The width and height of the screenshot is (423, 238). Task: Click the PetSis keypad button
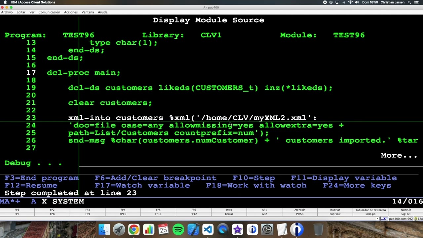click(x=300, y=214)
